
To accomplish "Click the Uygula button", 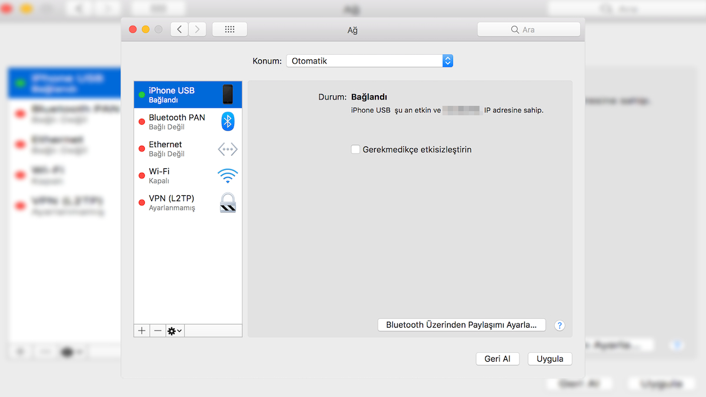I will (550, 359).
